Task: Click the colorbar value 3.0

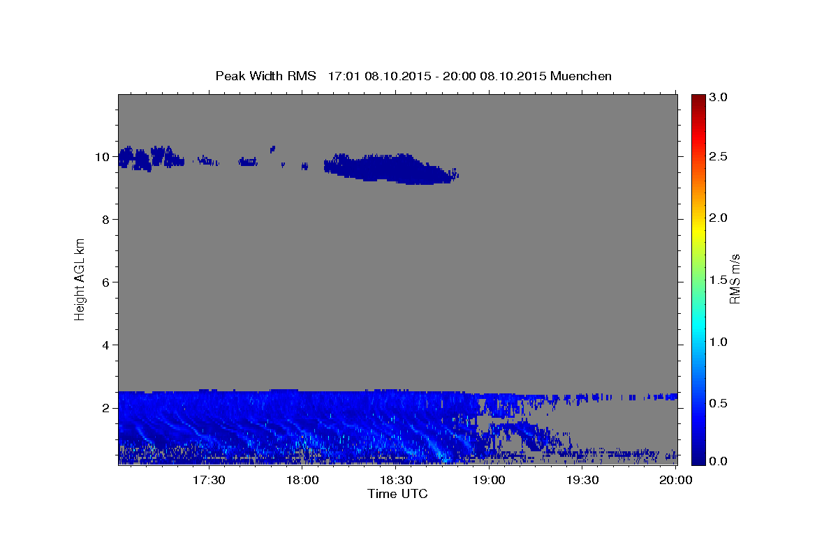Action: pos(719,97)
